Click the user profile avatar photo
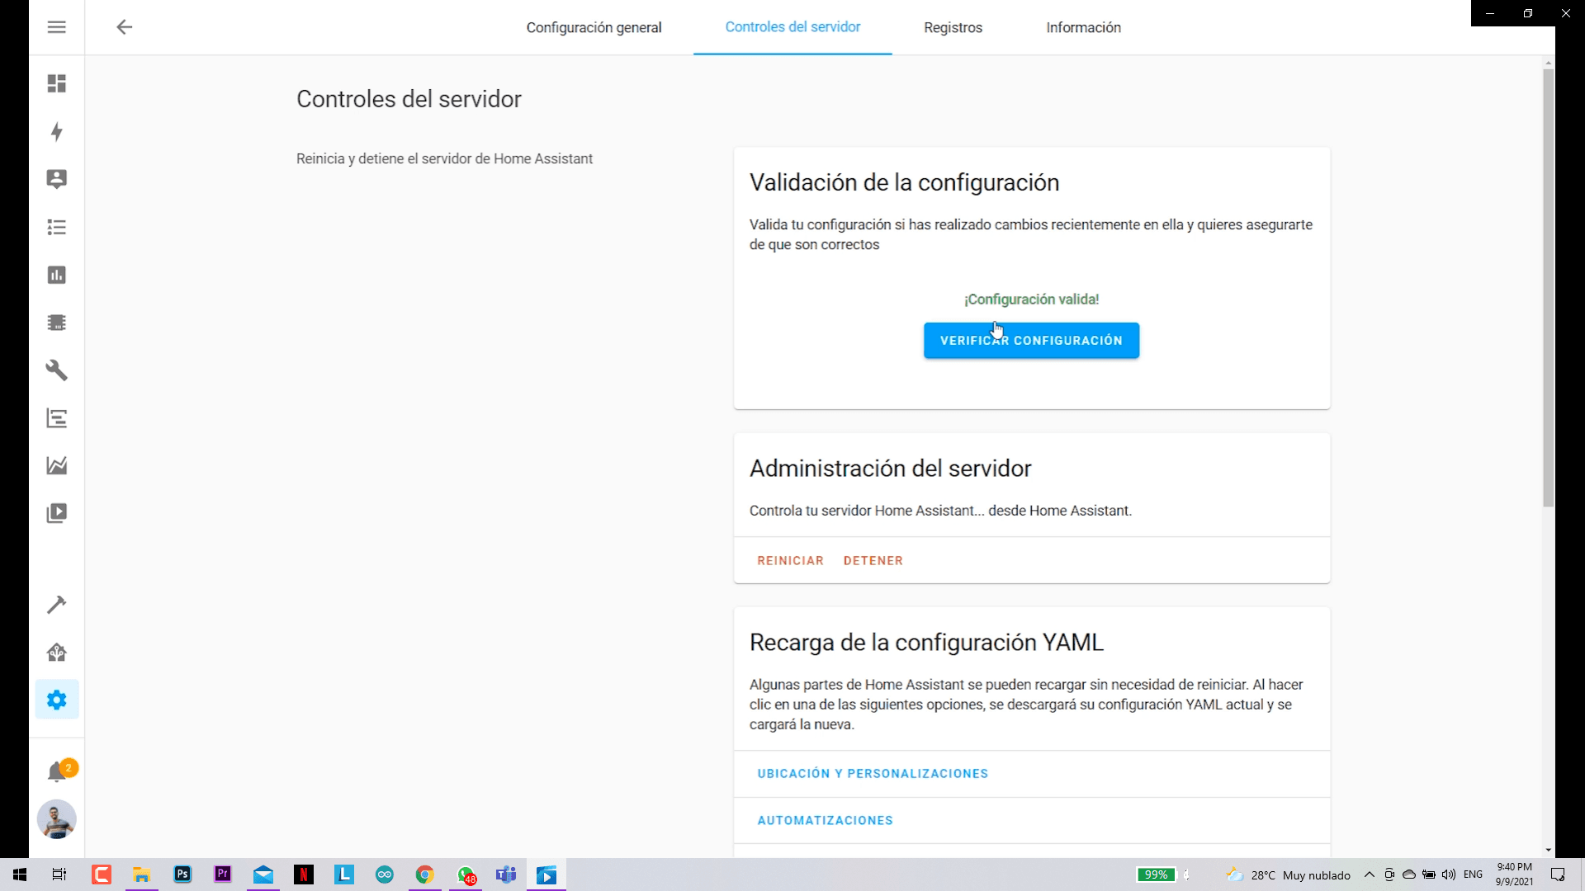Image resolution: width=1585 pixels, height=891 pixels. pyautogui.click(x=56, y=819)
